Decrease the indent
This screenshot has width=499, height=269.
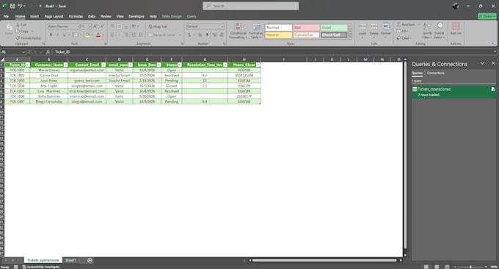click(133, 35)
